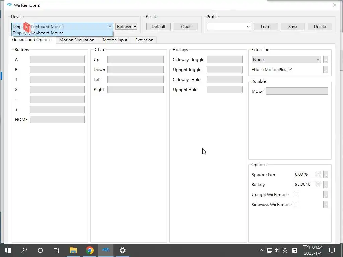
Task: Switch input language 英 indicator
Action: [x=285, y=250]
